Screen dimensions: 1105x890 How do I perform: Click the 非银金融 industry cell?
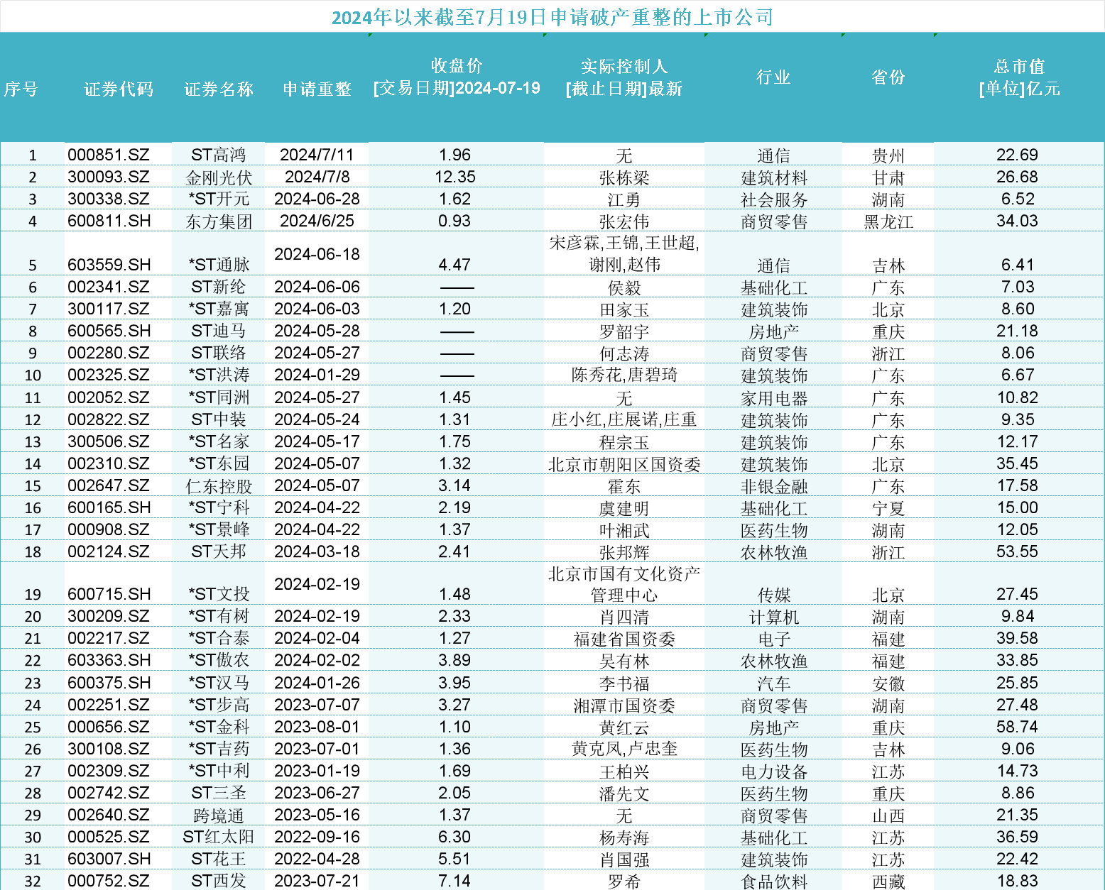773,486
